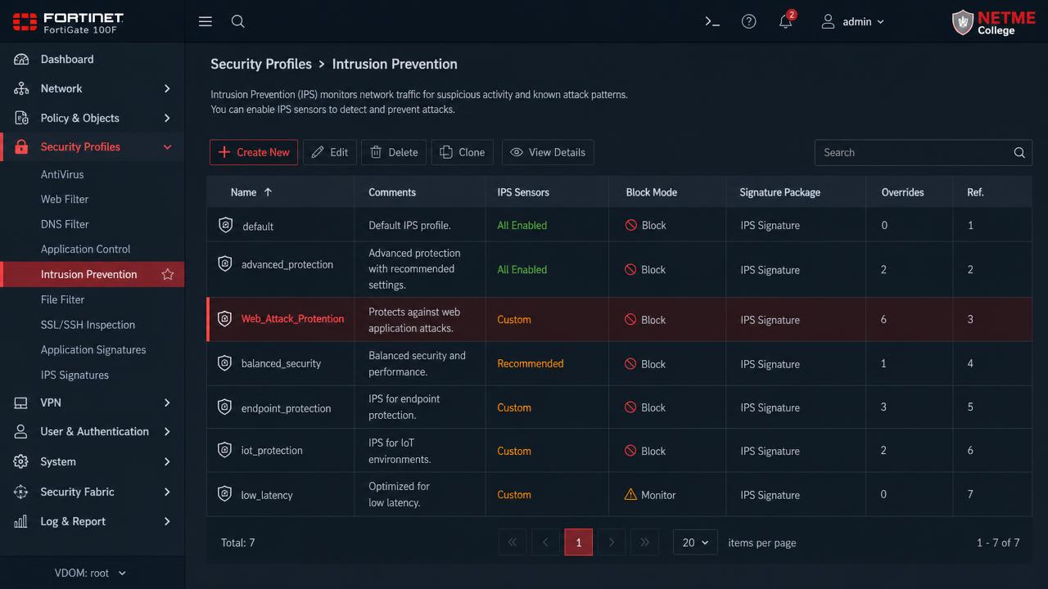Screen dimensions: 1048x589
Task: Expand the Log & Report chevron
Action: coord(167,521)
